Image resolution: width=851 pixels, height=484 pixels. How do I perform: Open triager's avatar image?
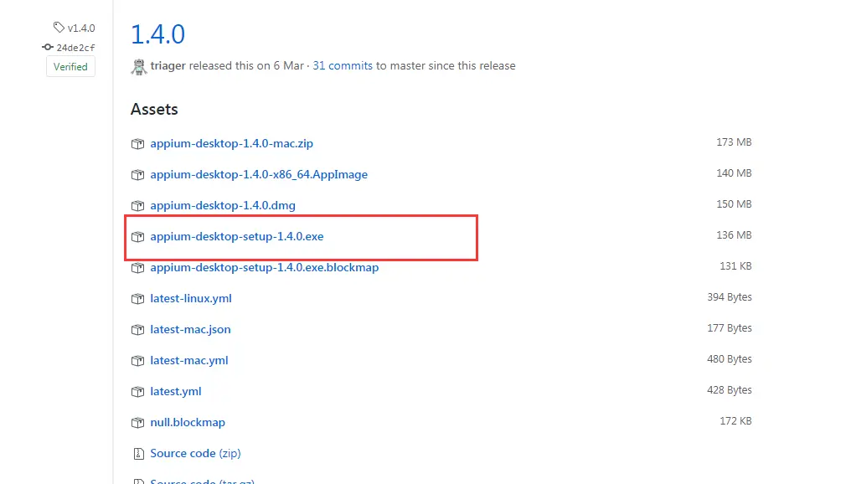click(139, 67)
